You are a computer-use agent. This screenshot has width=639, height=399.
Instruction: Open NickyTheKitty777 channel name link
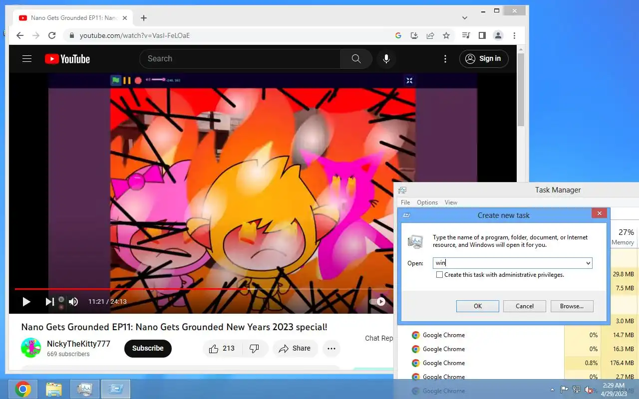point(78,344)
